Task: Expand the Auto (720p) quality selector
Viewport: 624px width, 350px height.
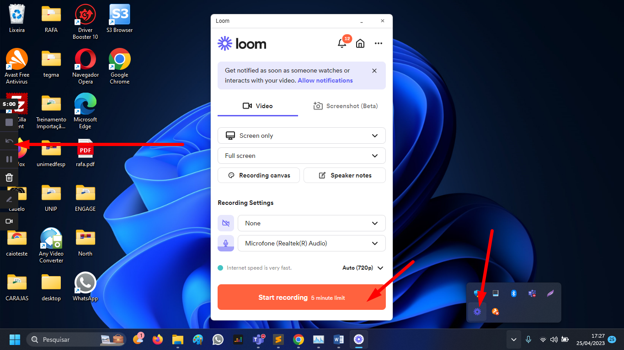Action: tap(363, 268)
